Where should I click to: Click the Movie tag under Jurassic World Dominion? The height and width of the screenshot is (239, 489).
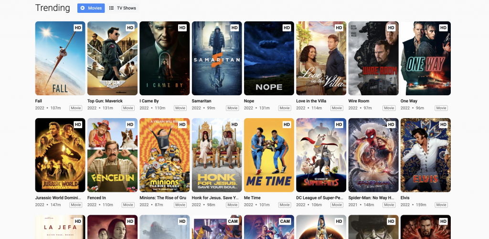tap(76, 205)
